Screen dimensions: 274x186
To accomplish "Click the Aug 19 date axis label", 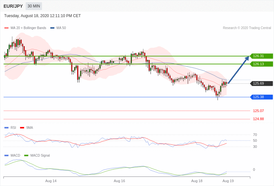I will 228,181.
